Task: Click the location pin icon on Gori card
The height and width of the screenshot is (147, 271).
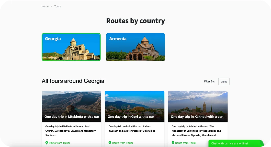Action: [110, 143]
